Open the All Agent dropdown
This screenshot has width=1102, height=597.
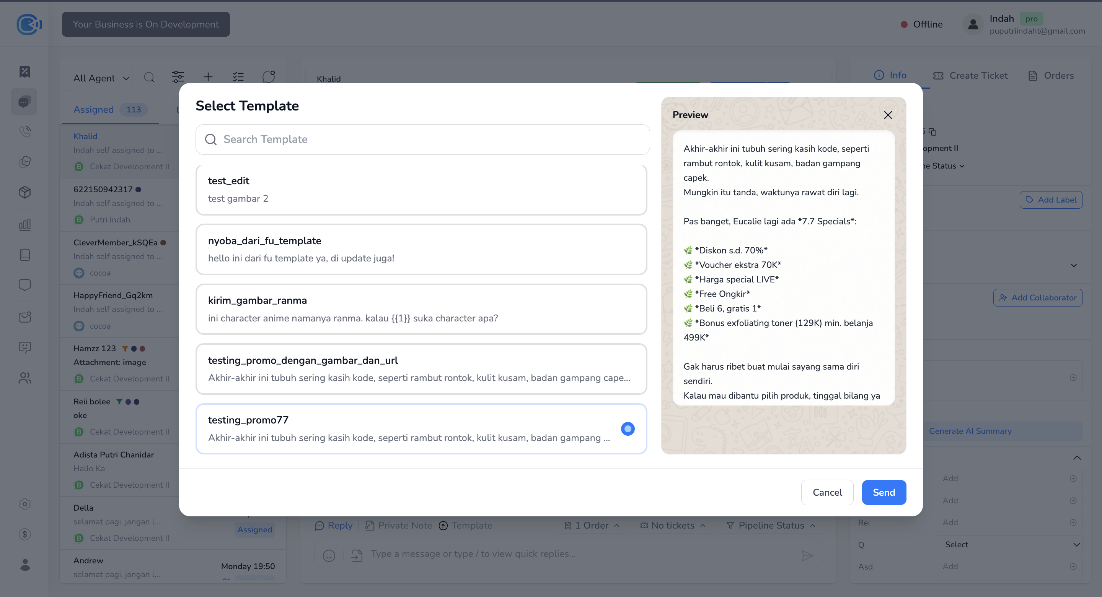click(101, 78)
